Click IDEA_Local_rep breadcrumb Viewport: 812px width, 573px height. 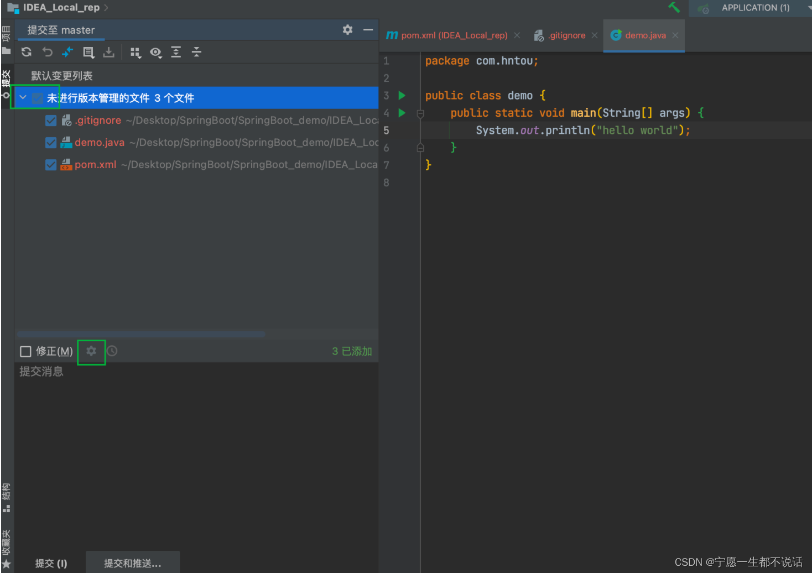tap(61, 8)
